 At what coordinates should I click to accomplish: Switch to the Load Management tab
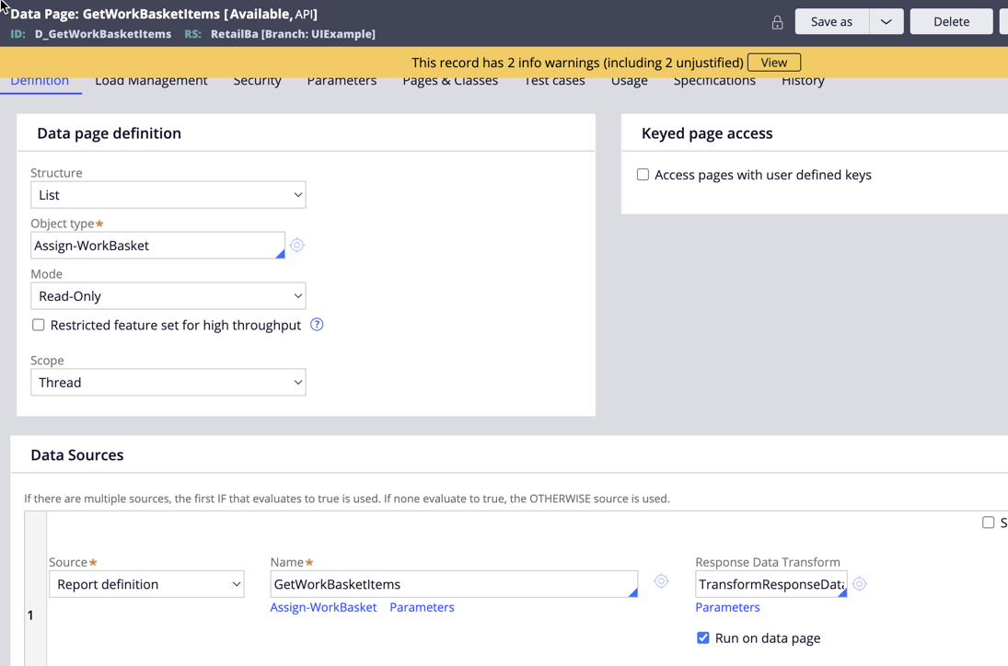click(151, 82)
